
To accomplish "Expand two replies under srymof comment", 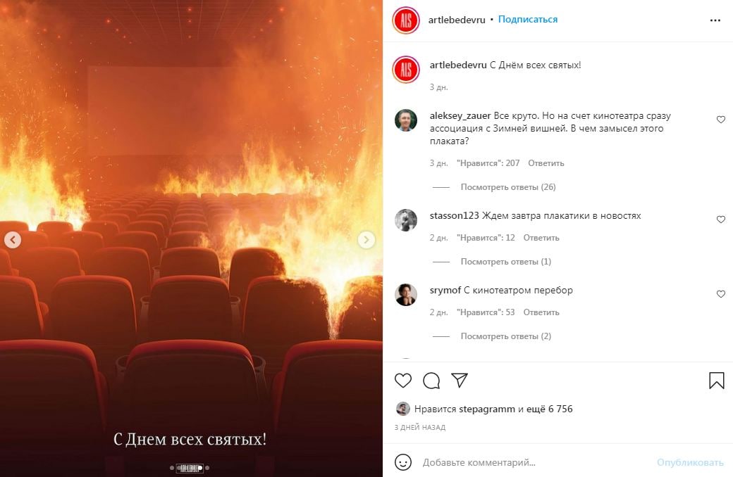I will (506, 336).
